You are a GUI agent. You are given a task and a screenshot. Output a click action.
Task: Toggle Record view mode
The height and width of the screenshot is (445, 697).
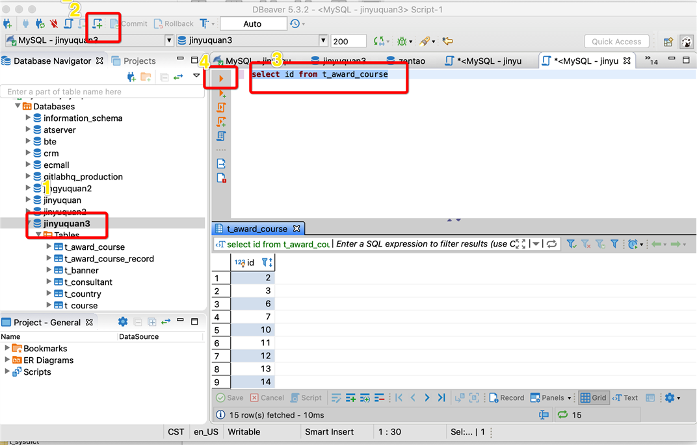(x=506, y=398)
